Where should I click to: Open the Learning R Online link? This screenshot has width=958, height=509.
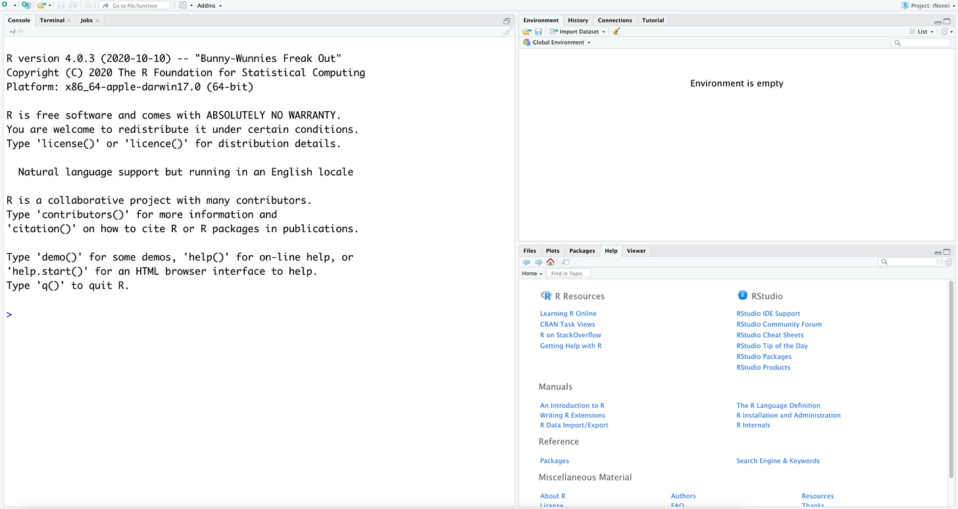pos(568,314)
